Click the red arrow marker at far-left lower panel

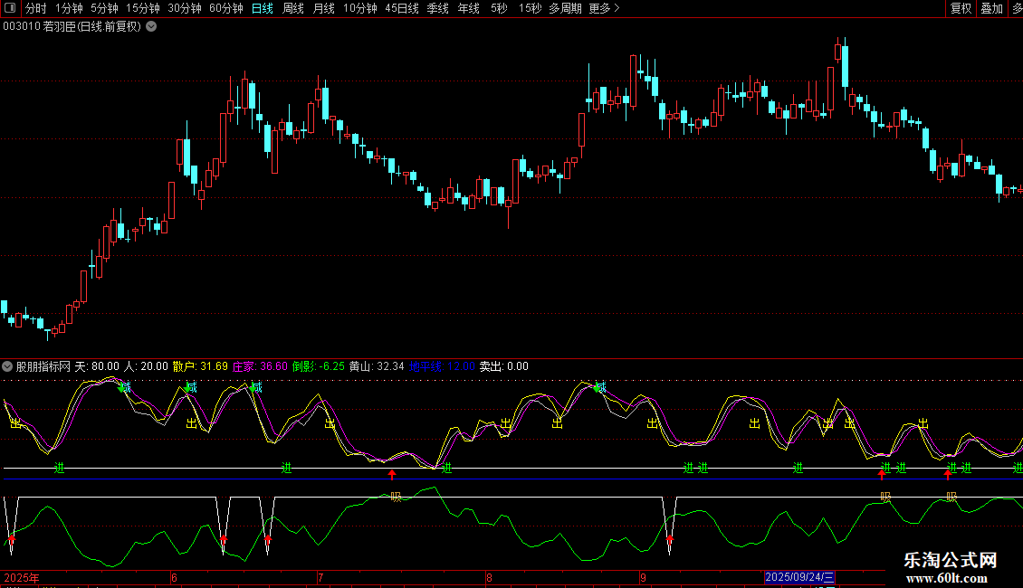point(11,540)
